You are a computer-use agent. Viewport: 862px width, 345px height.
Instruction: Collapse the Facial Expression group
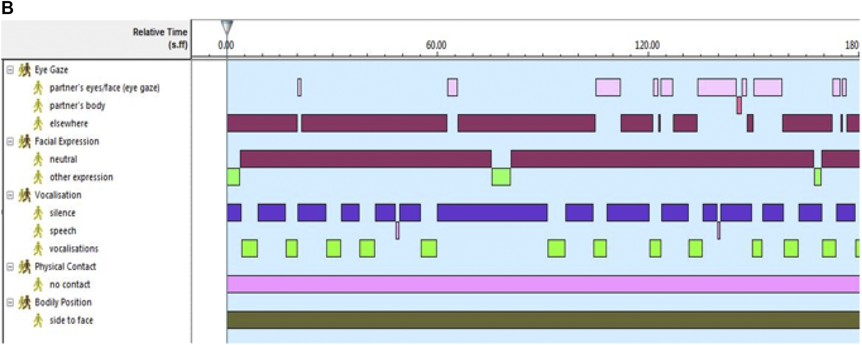pos(10,142)
